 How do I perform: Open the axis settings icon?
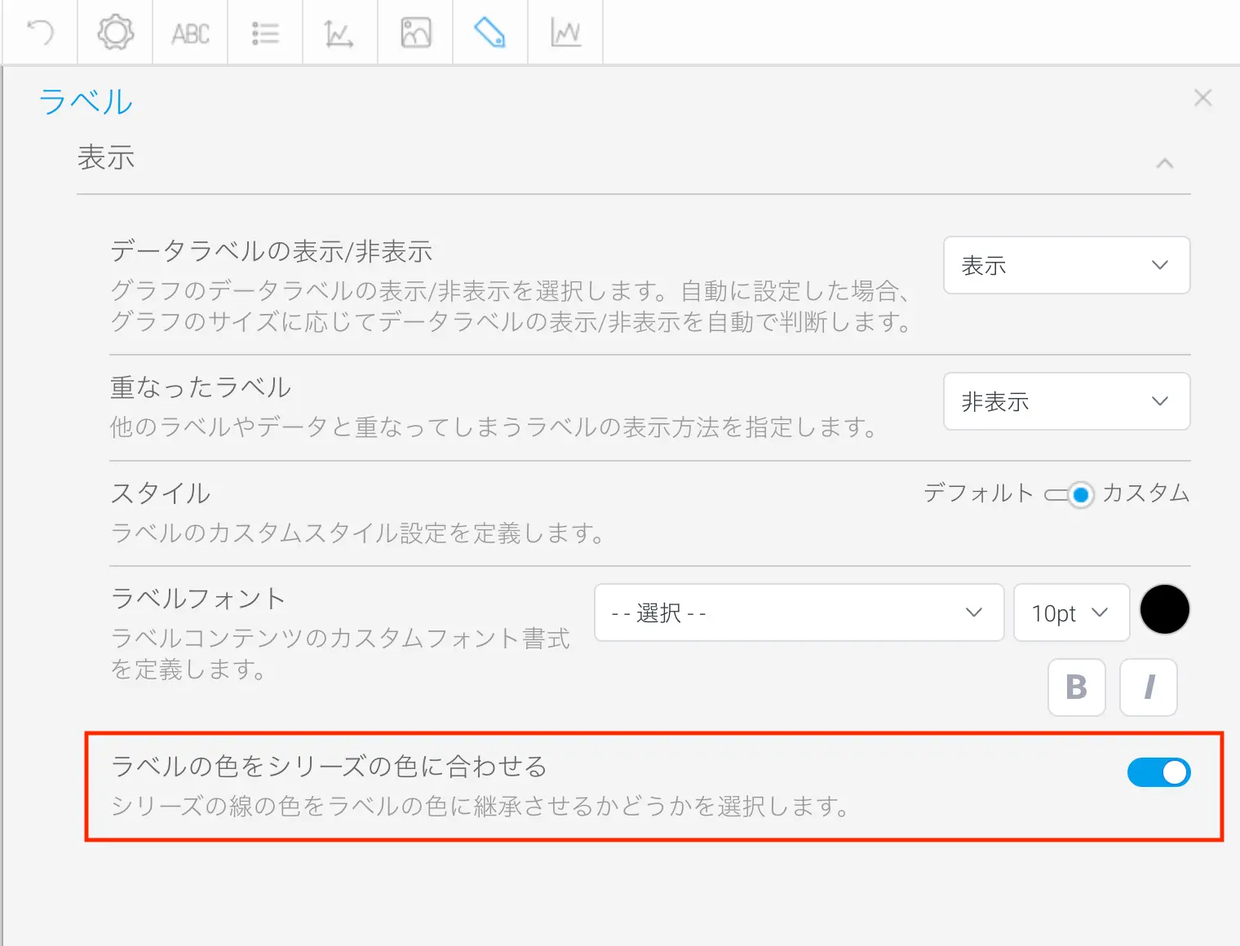339,33
